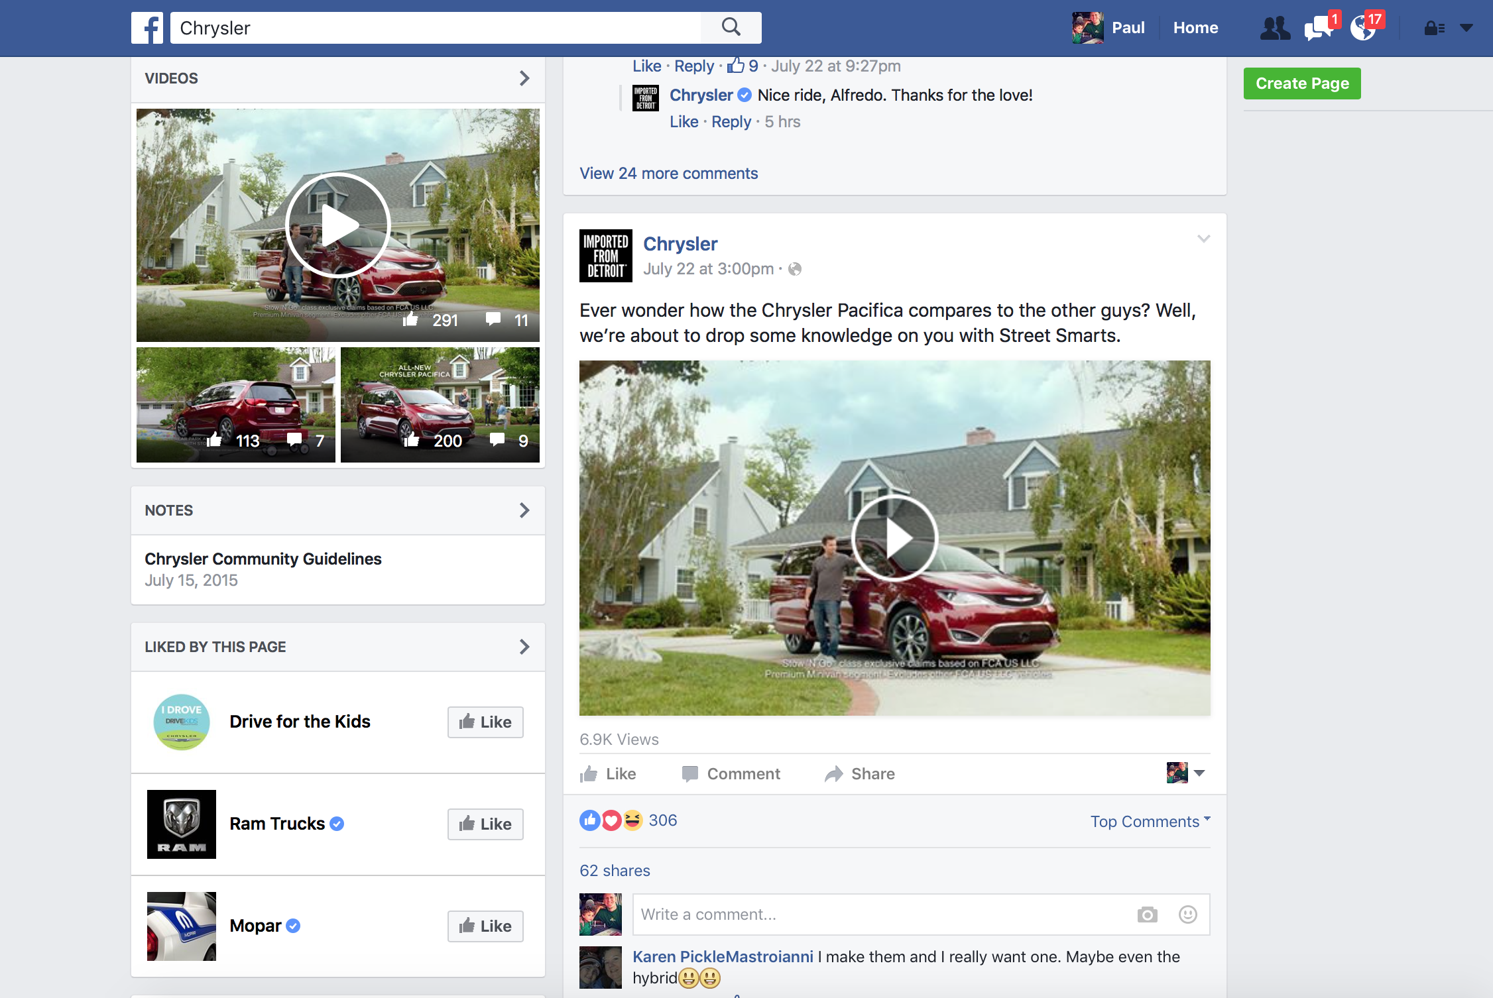The height and width of the screenshot is (998, 1493).
Task: Like the Mopar page
Action: click(x=485, y=926)
